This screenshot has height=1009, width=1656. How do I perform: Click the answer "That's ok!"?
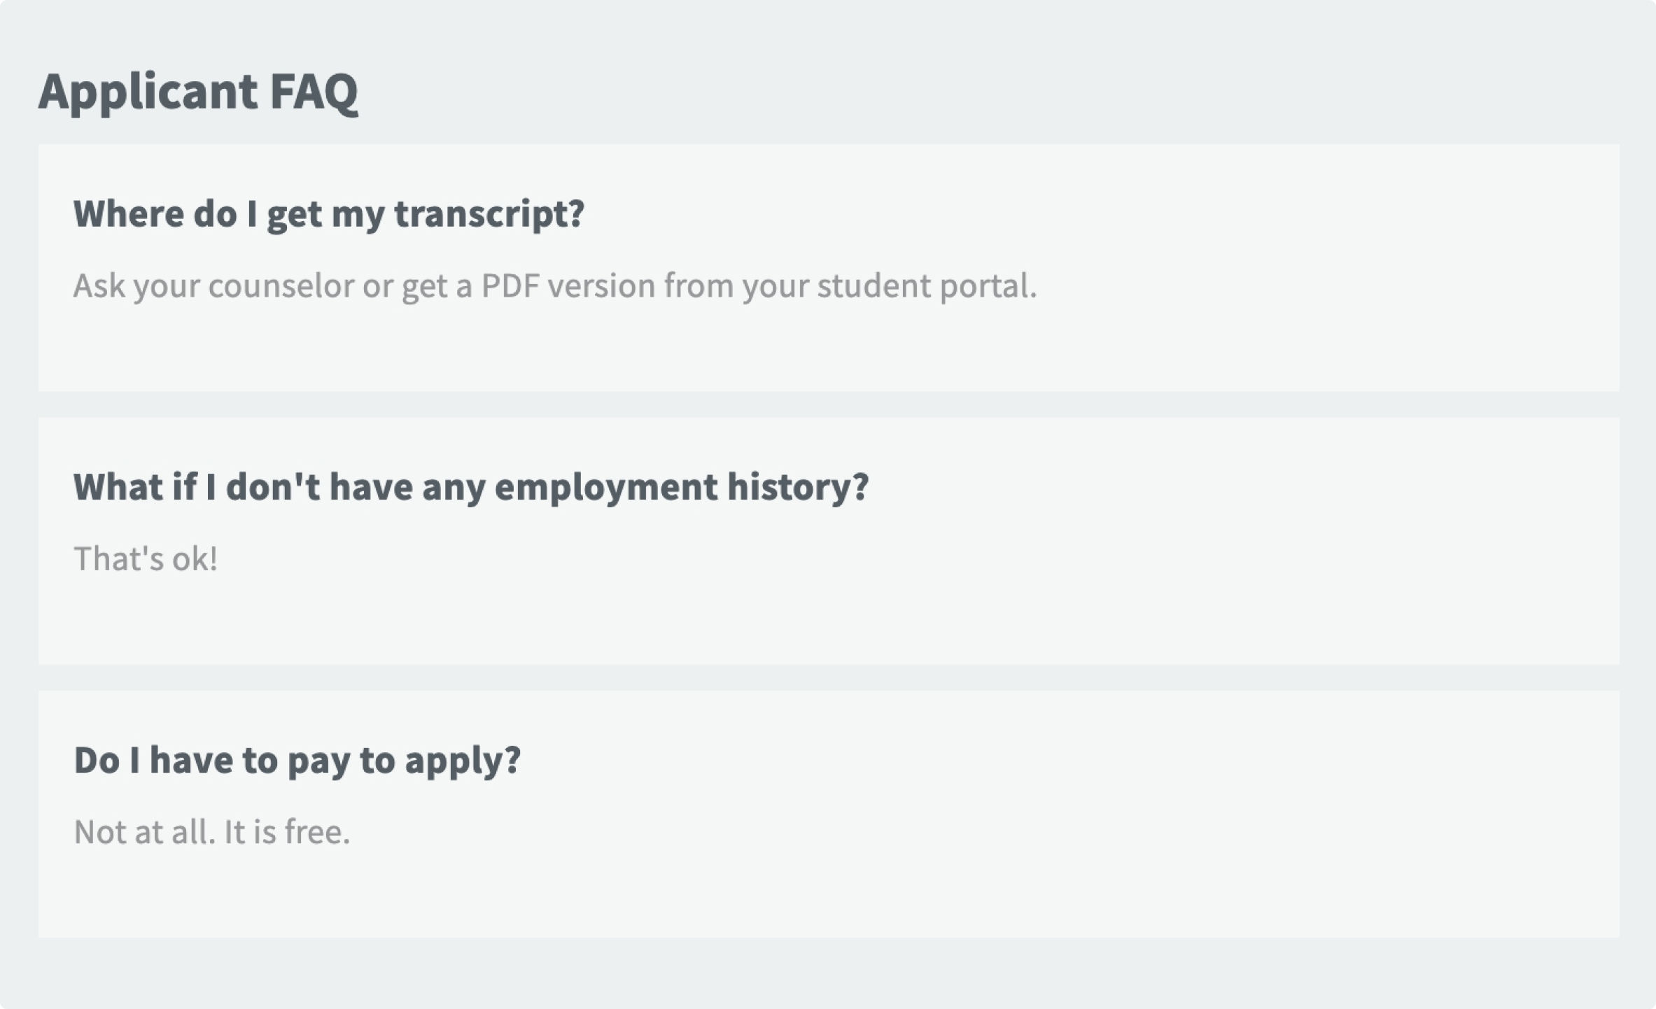click(146, 558)
